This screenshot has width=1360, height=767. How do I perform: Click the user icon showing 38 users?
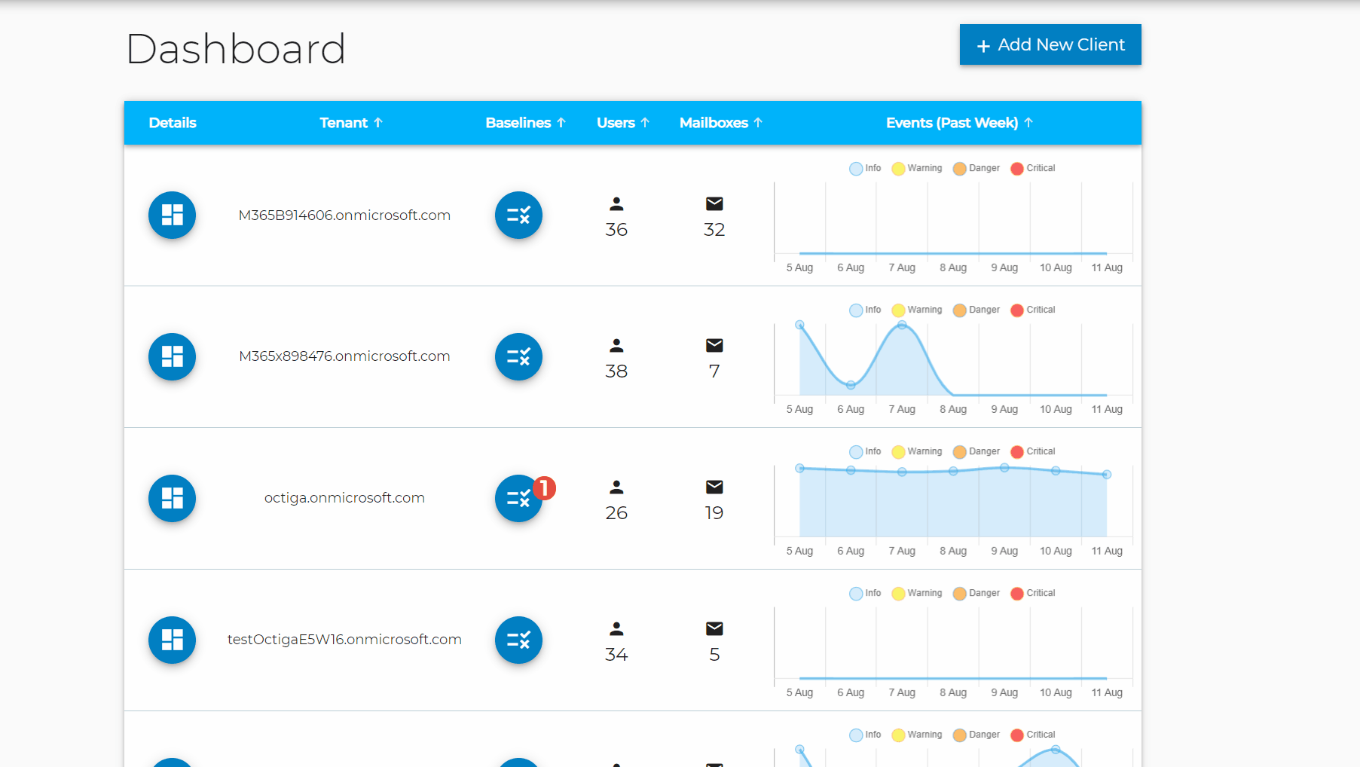[x=616, y=346]
